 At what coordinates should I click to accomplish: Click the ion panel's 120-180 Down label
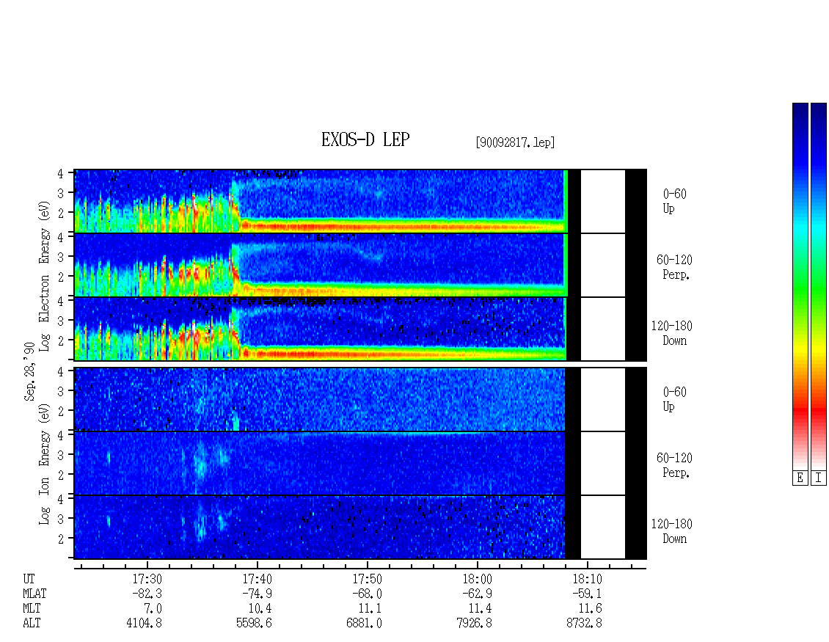tap(672, 531)
